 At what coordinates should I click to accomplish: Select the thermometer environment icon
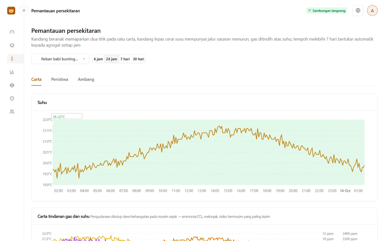coord(12,59)
